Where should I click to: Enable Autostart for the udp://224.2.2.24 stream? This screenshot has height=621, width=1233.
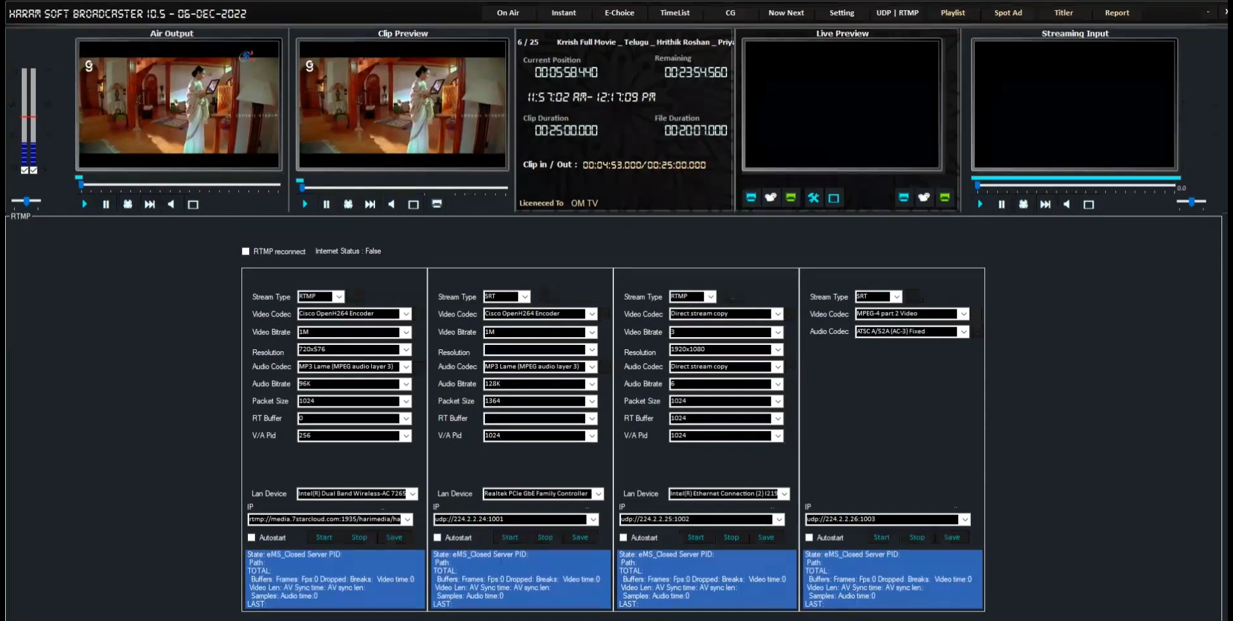437,538
